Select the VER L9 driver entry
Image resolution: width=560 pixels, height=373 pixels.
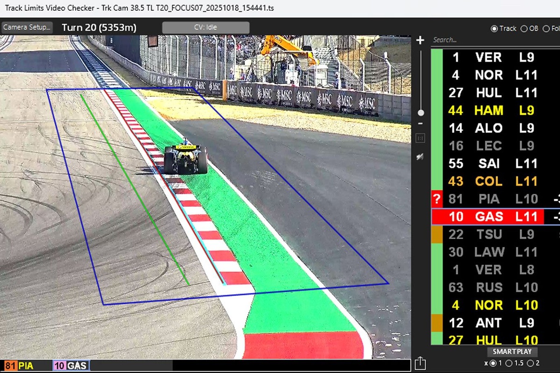click(x=485, y=58)
